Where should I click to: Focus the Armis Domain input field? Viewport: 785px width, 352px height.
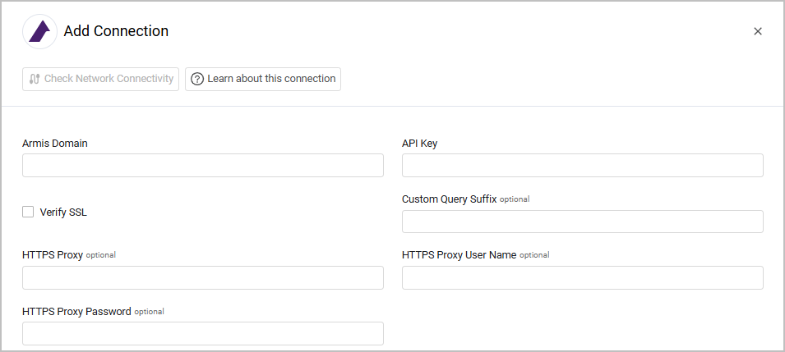[203, 166]
